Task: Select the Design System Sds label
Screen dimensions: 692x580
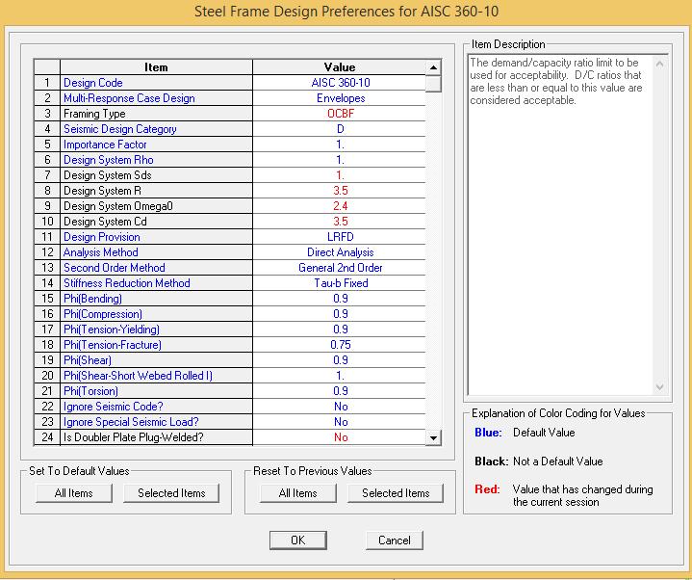Action: [x=156, y=175]
